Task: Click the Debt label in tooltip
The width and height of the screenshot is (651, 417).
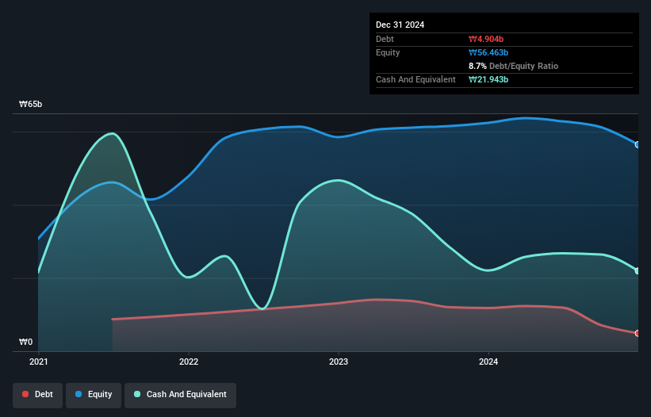Action: point(385,39)
